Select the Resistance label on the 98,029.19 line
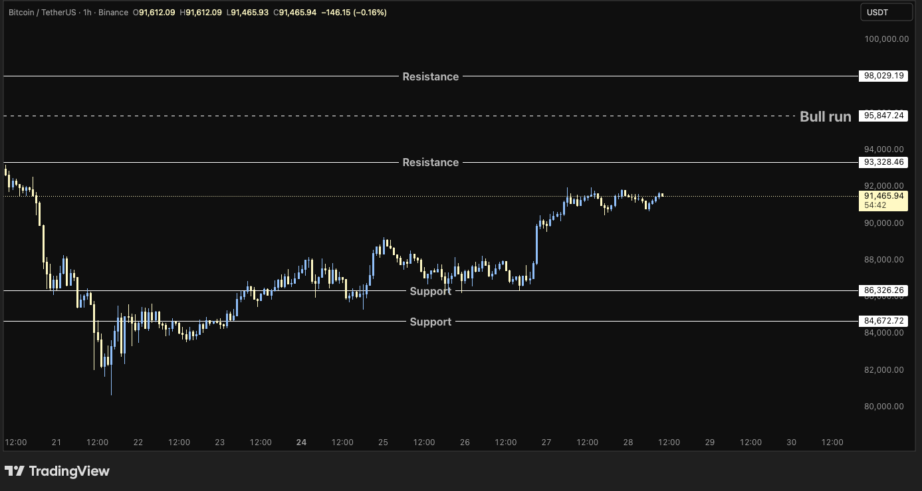This screenshot has height=491, width=922. 430,76
